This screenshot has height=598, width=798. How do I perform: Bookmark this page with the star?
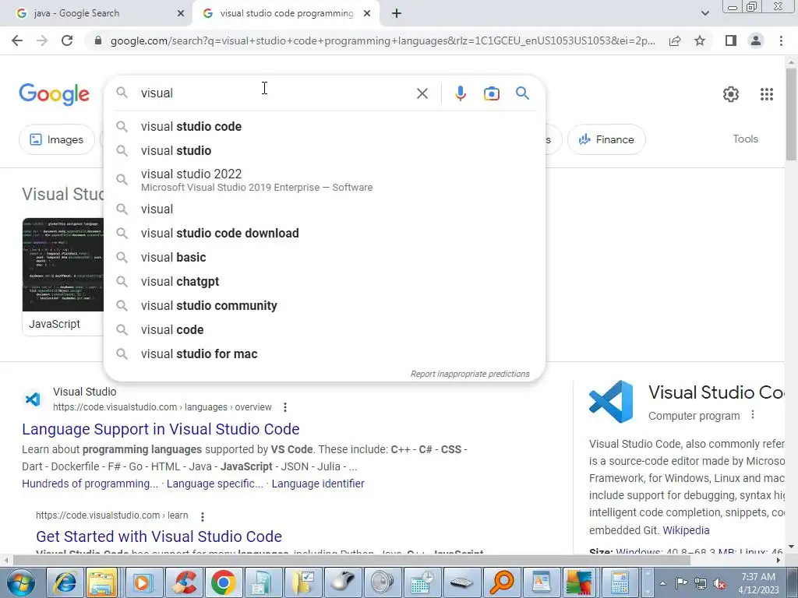click(x=700, y=40)
